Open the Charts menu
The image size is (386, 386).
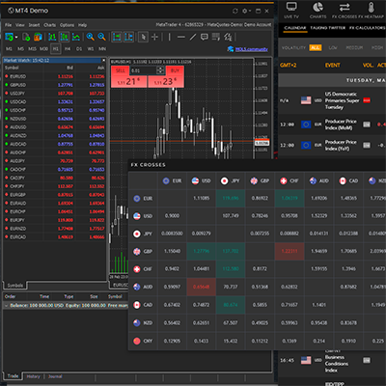point(49,25)
